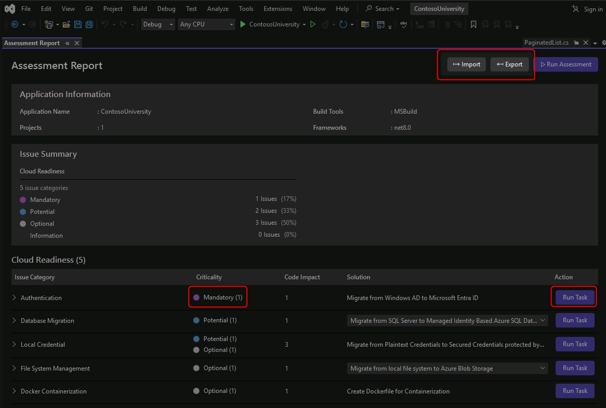Screen dimensions: 606x408
Task: Start without debugging using outlined play icon
Action: point(313,24)
